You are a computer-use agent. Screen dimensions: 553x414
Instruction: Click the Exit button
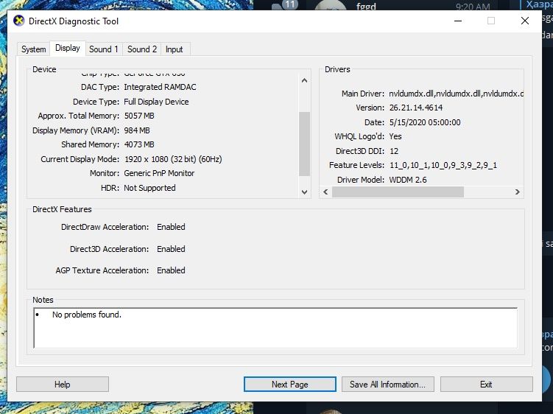tap(486, 384)
